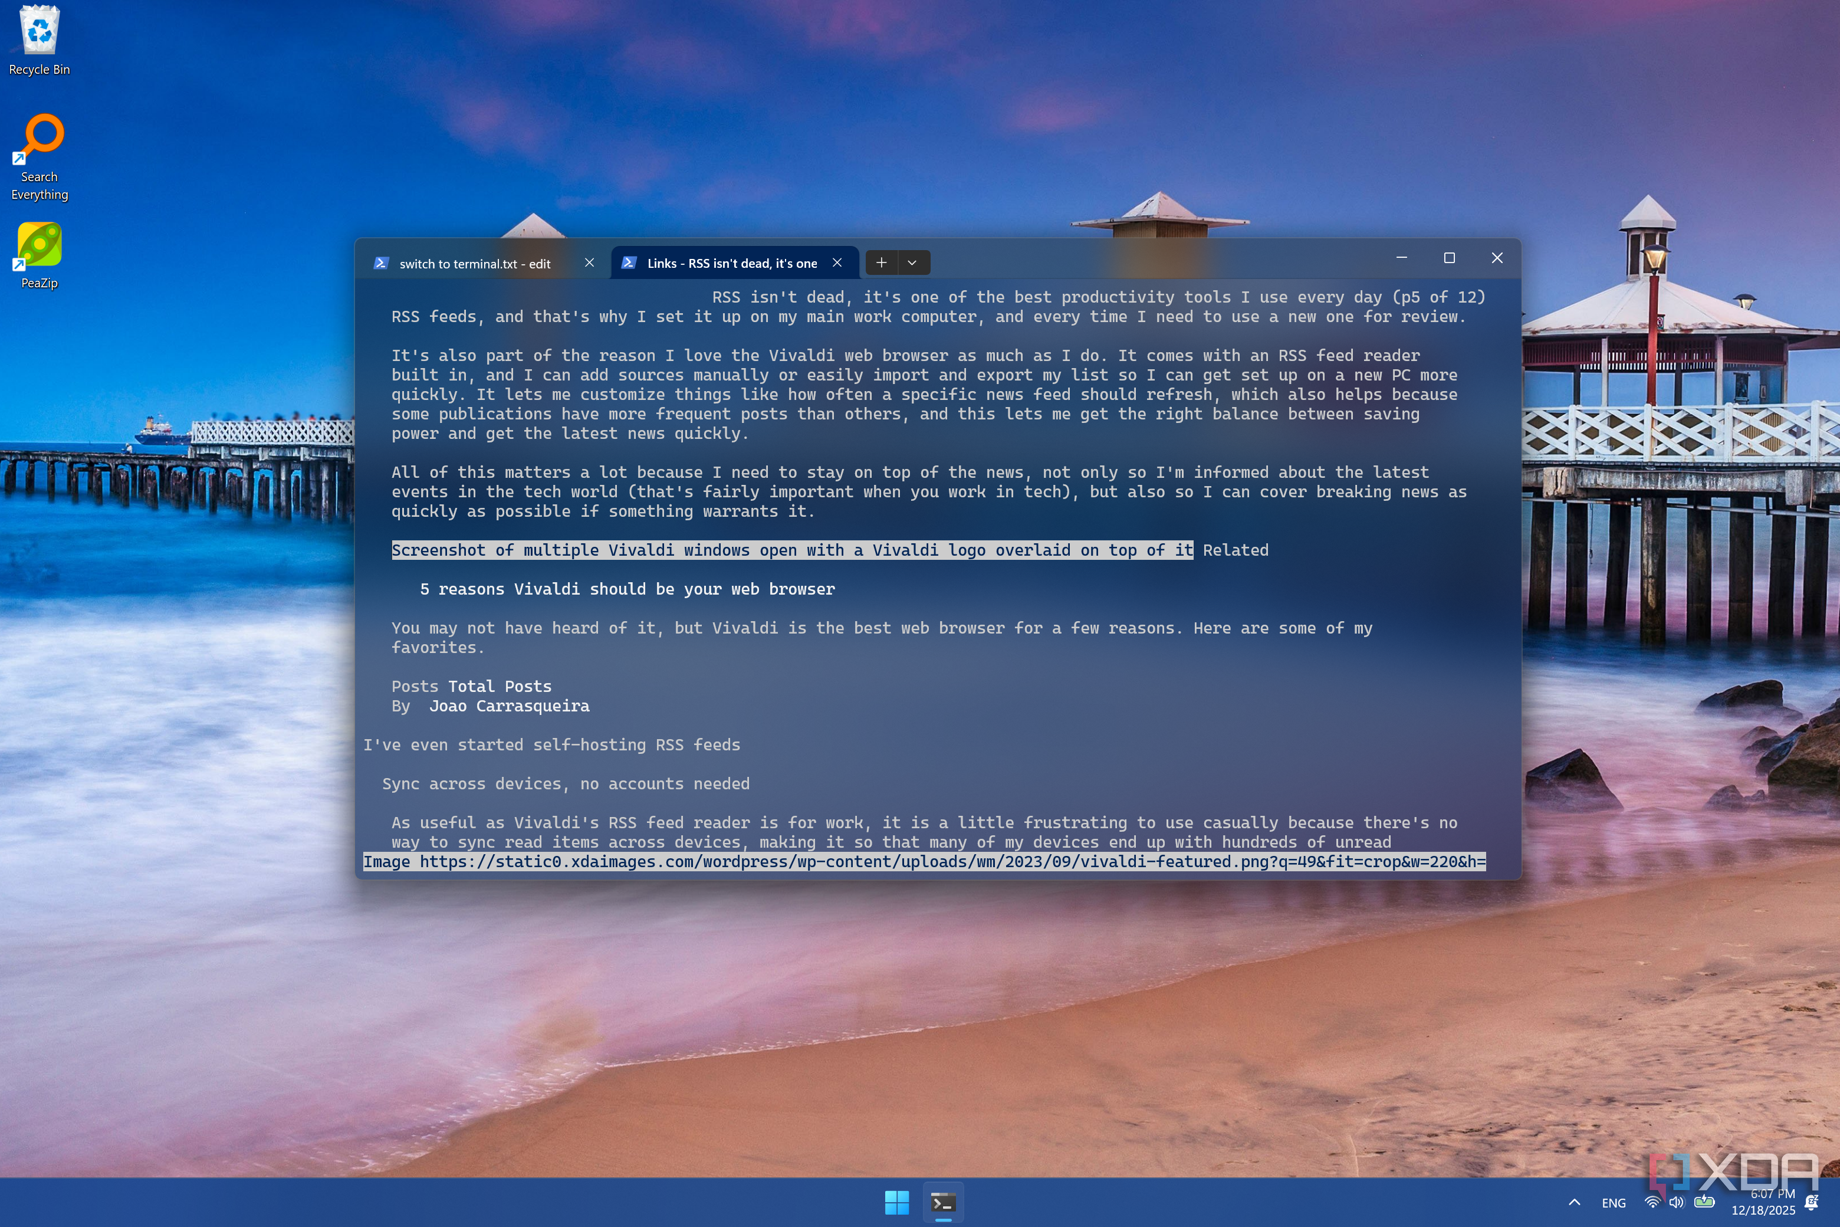Viewport: 1840px width, 1227px height.
Task: Switch to 'switch to terminal.txt - edit' tab
Action: [x=475, y=264]
